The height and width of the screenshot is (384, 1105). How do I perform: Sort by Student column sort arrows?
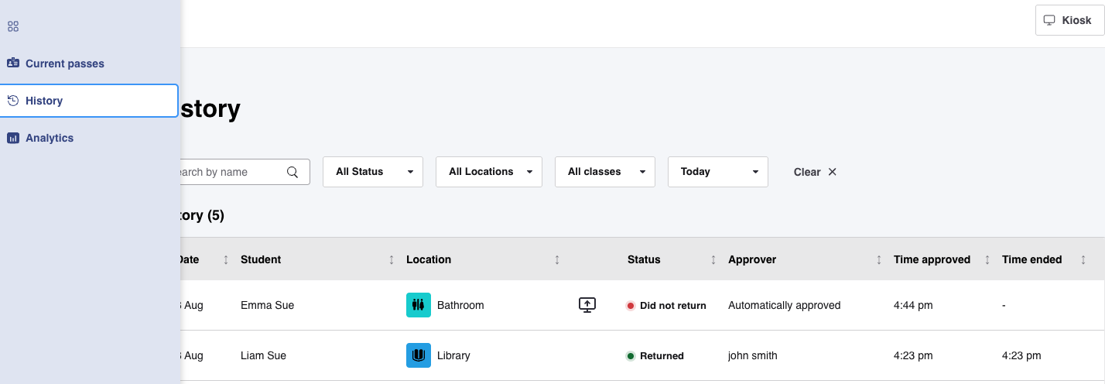tap(392, 260)
